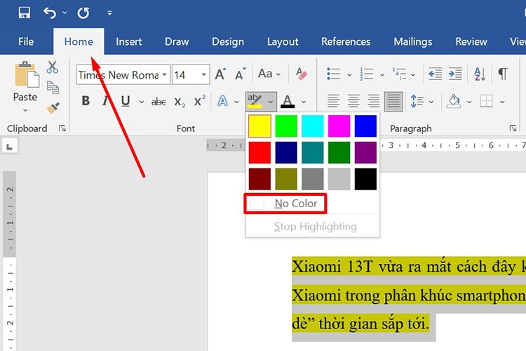Click the Numbering list icon

point(366,74)
